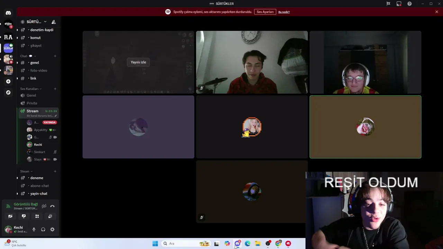Create channel in Chat category
Screen dimensions: 443x249
(55, 56)
